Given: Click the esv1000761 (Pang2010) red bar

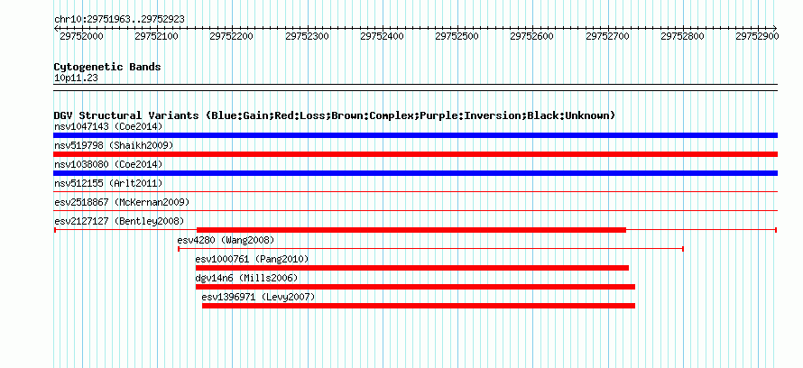Looking at the screenshot, I should tap(411, 268).
